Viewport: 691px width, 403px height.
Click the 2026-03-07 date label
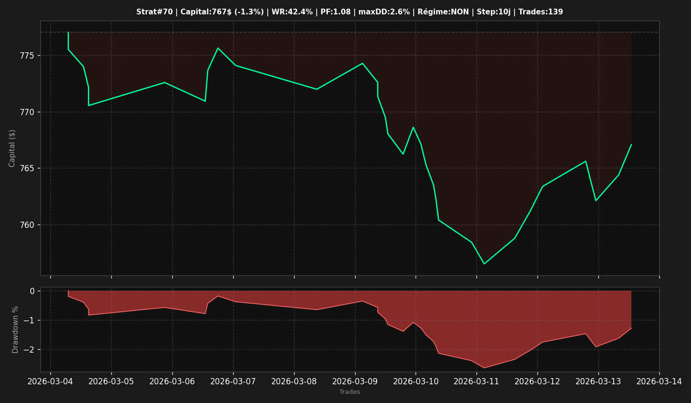(233, 381)
